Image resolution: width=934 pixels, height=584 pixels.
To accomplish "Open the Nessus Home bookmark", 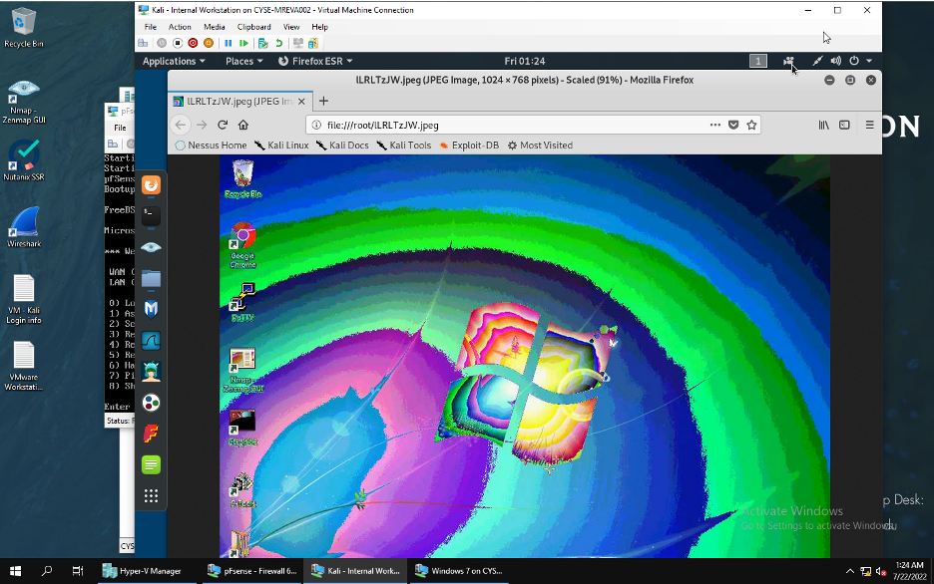I will pos(211,146).
